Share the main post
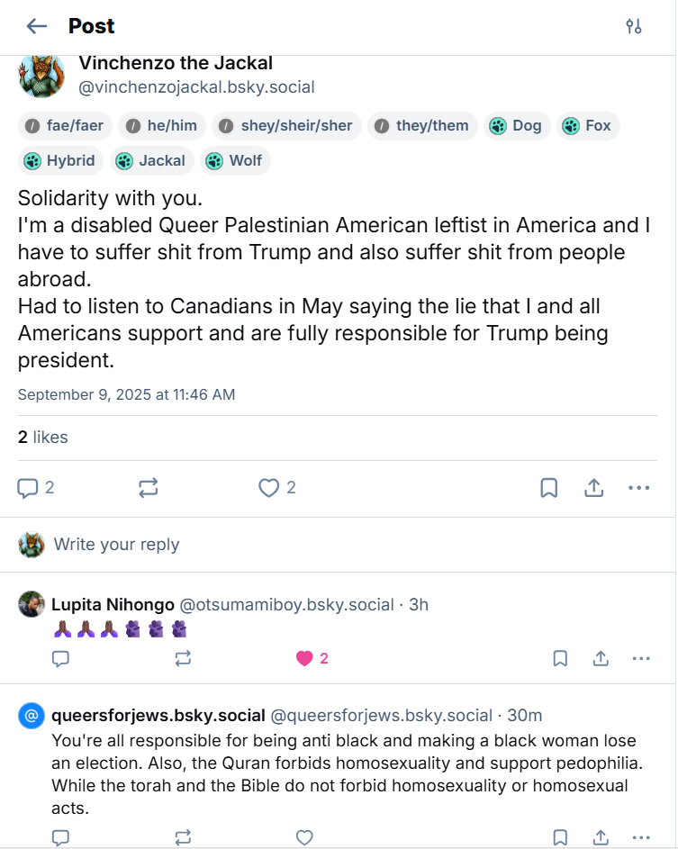The height and width of the screenshot is (849, 678). pyautogui.click(x=593, y=488)
